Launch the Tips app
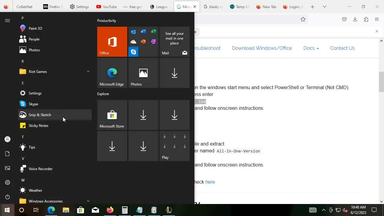This screenshot has width=384, height=216. [55, 147]
